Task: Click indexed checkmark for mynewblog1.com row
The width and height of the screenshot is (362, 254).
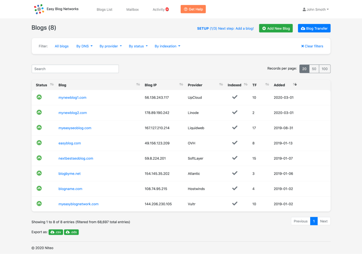Action: point(235,97)
